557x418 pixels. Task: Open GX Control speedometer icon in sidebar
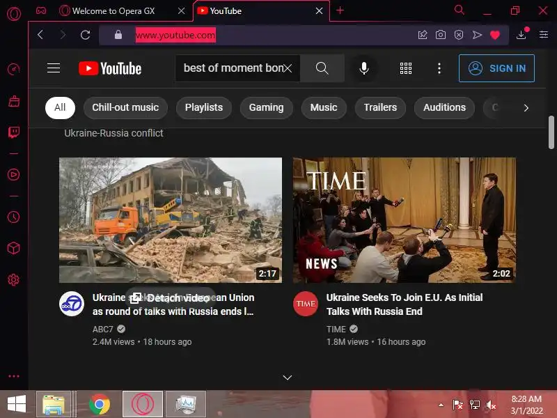[14, 69]
